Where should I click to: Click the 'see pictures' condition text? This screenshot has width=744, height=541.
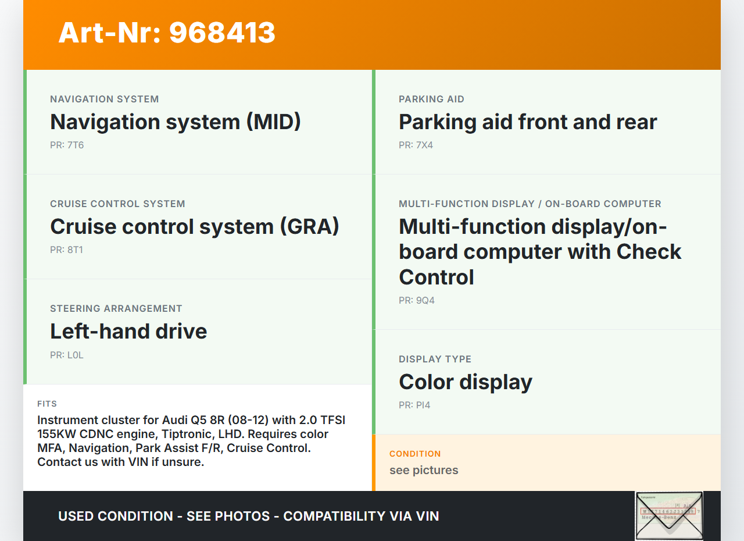click(424, 470)
